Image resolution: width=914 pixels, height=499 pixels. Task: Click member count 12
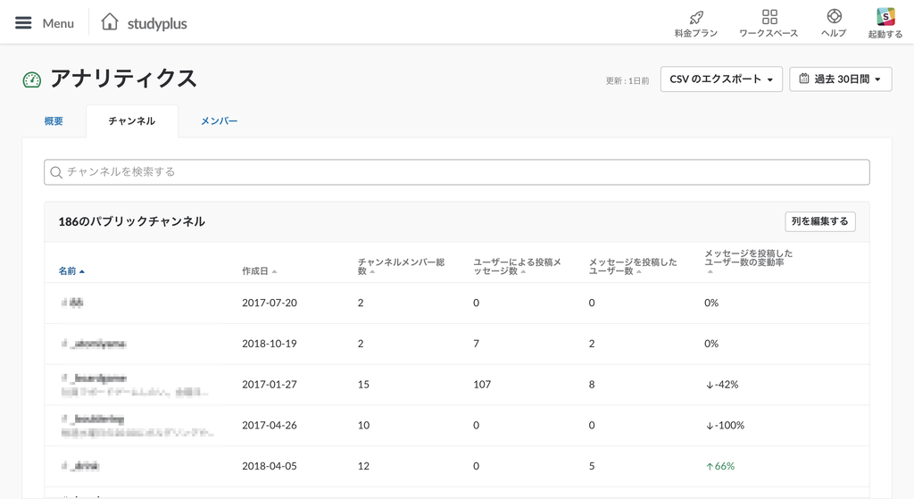[364, 466]
